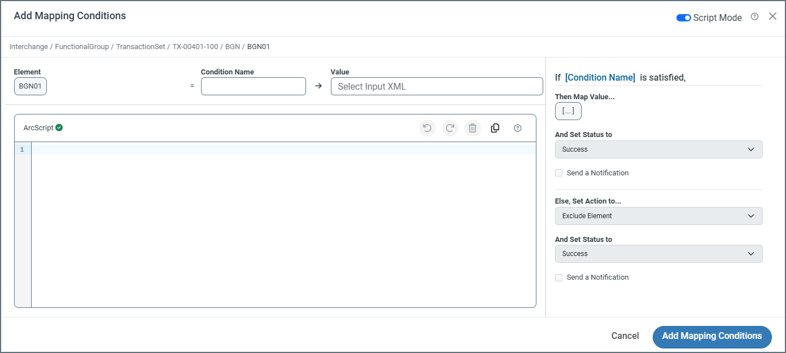Close the Add Mapping Conditions dialog
The height and width of the screenshot is (353, 786).
[772, 16]
